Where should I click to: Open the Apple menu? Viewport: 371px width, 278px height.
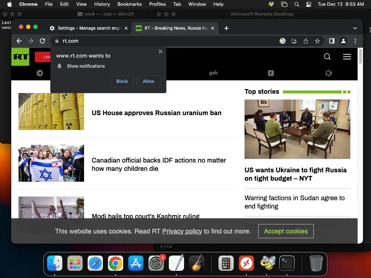(9, 4)
